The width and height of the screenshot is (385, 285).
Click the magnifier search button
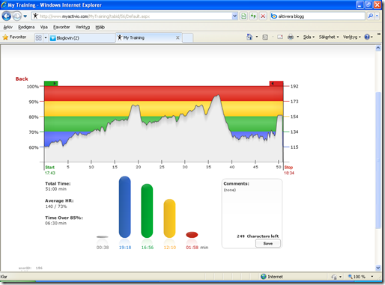[x=371, y=16]
